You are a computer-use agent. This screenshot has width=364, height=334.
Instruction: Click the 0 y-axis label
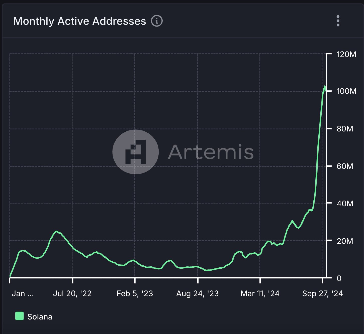pyautogui.click(x=339, y=278)
